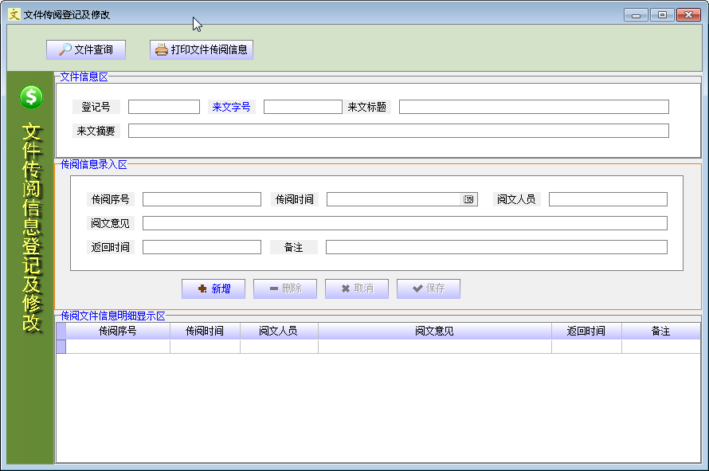Click the 阅文意见 text box

tap(405, 223)
